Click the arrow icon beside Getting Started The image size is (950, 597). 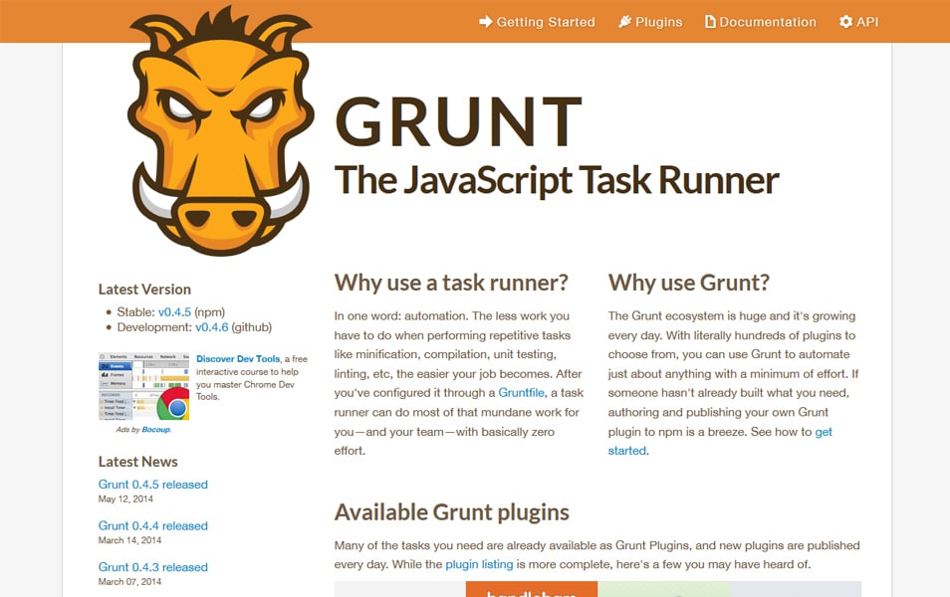click(485, 21)
